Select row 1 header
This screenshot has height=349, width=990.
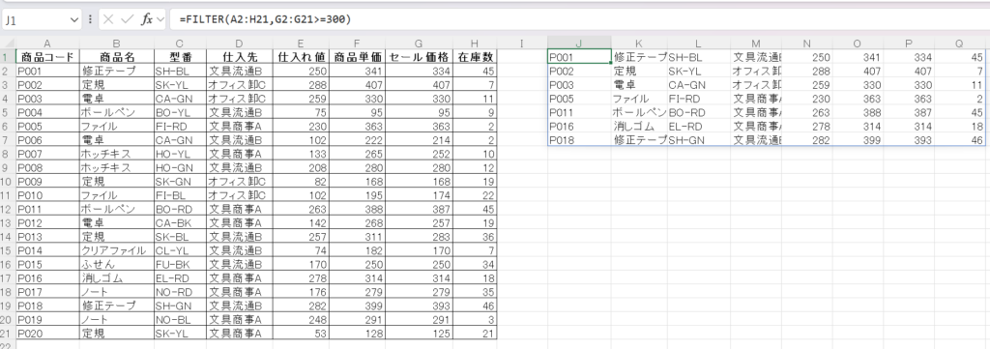[8, 57]
